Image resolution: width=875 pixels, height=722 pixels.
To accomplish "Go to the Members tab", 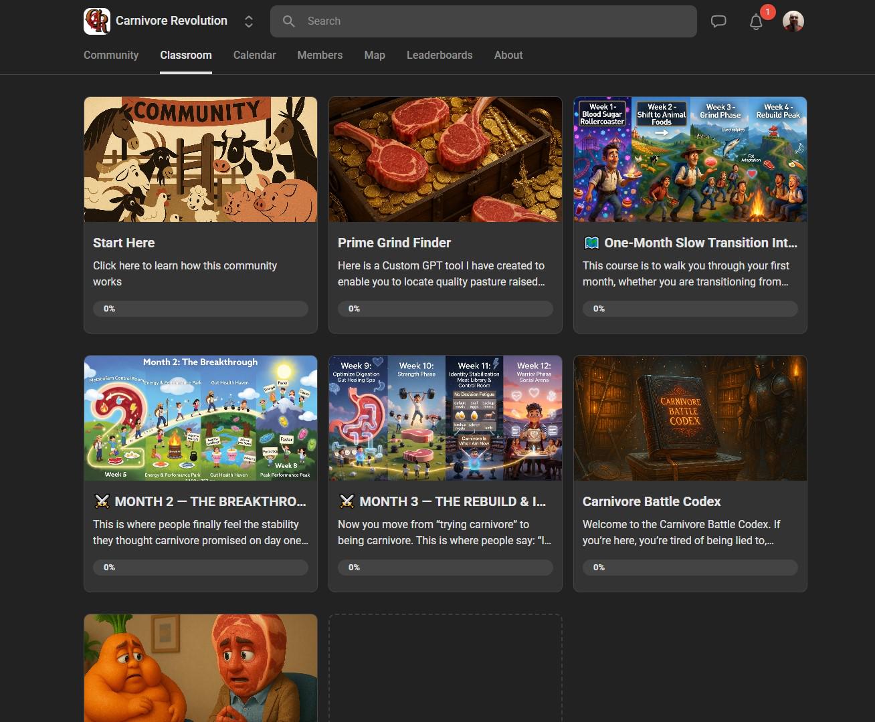I will pyautogui.click(x=320, y=55).
